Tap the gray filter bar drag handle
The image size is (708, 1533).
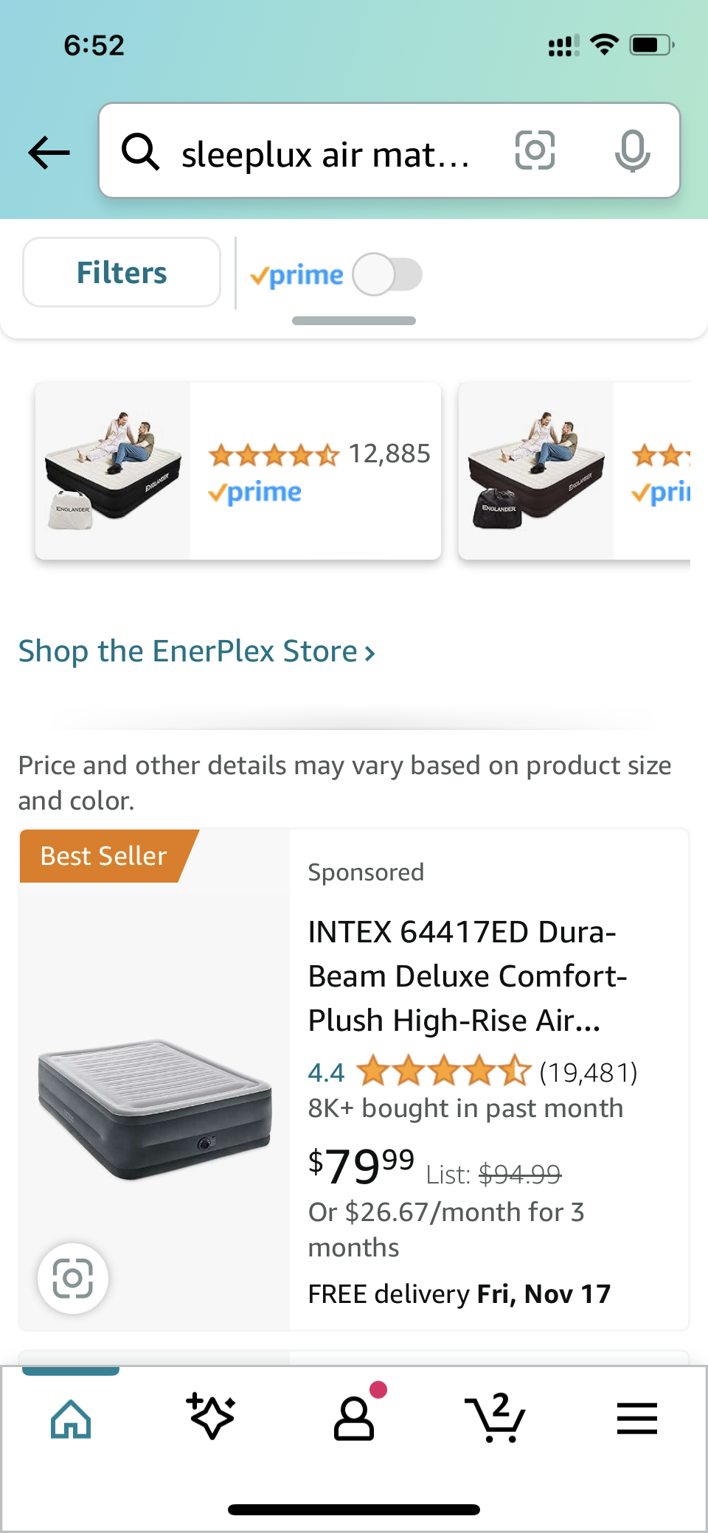point(354,321)
